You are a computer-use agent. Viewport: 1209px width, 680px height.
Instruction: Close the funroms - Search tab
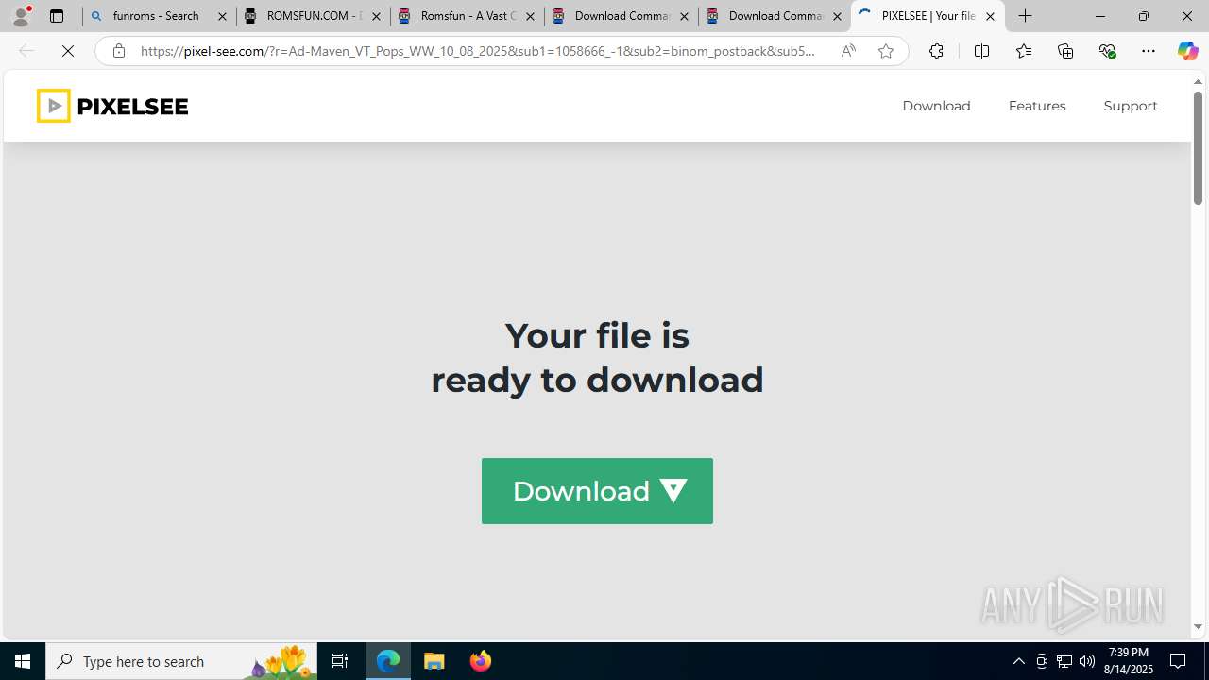pyautogui.click(x=223, y=16)
